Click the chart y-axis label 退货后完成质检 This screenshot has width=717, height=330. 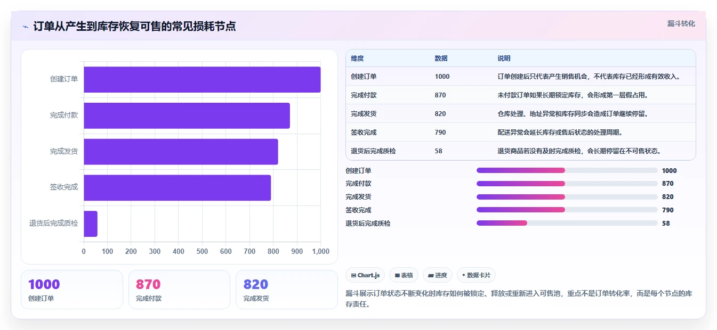[54, 224]
